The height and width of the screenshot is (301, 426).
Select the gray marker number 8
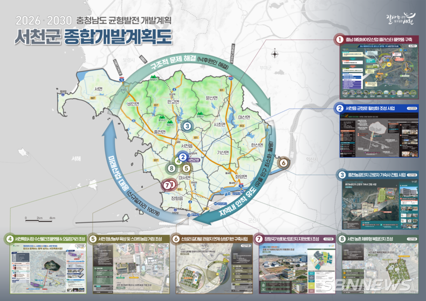[x=171, y=168]
